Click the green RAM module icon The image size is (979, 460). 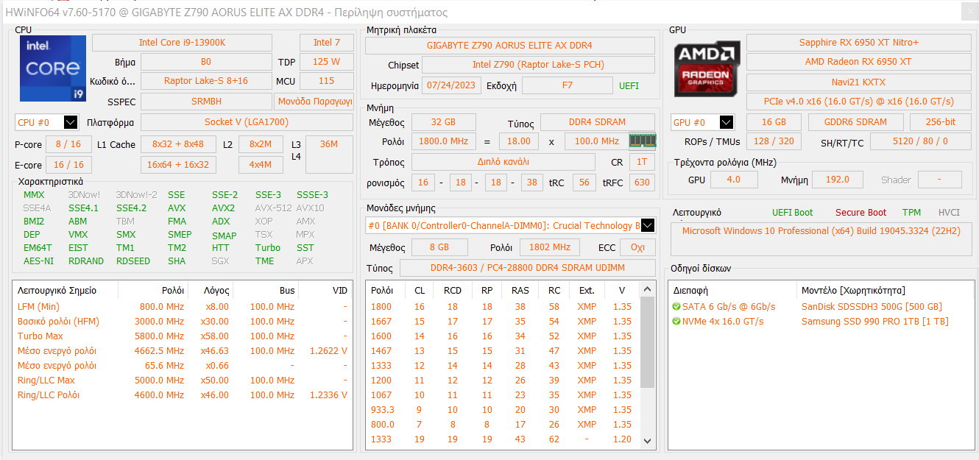tap(643, 141)
